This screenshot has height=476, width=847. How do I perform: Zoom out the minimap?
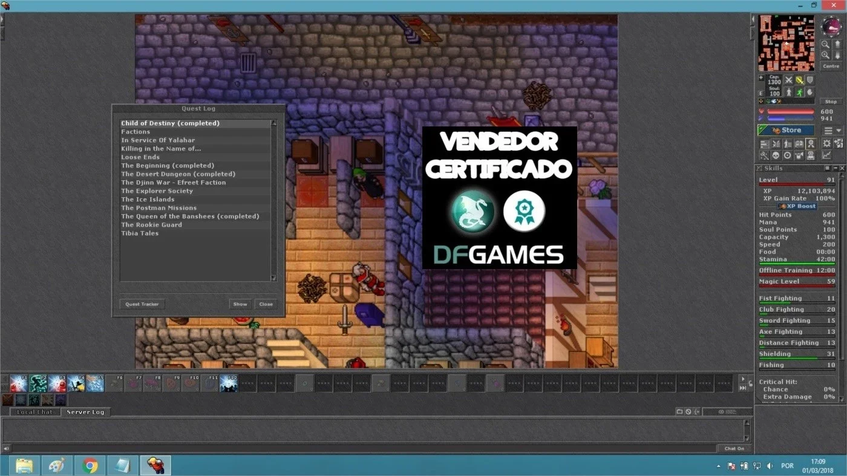tap(825, 44)
